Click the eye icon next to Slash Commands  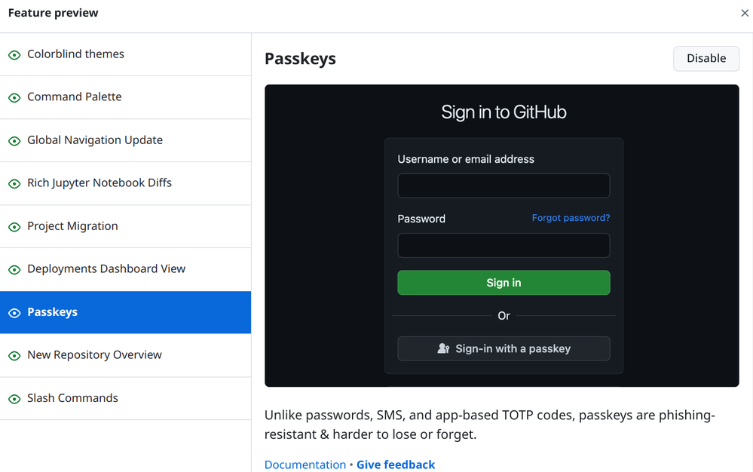pyautogui.click(x=14, y=399)
